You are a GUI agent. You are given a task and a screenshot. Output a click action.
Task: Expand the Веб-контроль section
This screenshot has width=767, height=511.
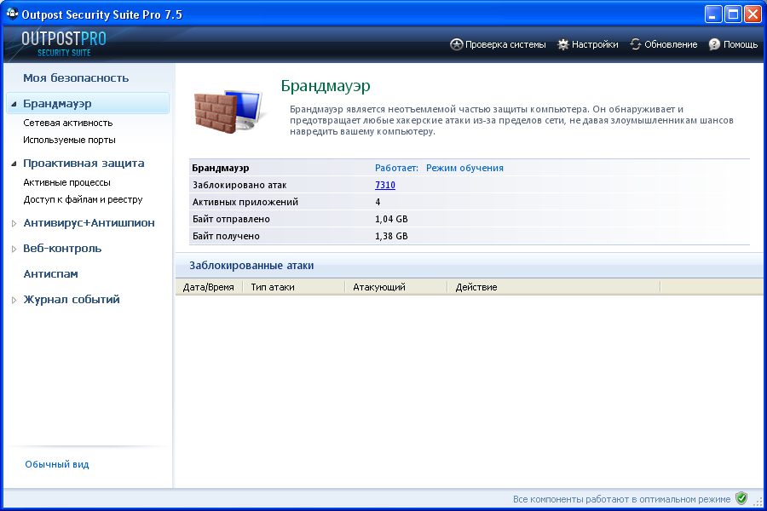[x=14, y=249]
